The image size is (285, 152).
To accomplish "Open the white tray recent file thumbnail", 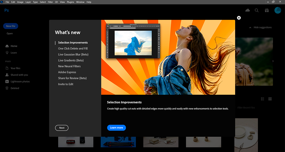I will tap(246, 135).
